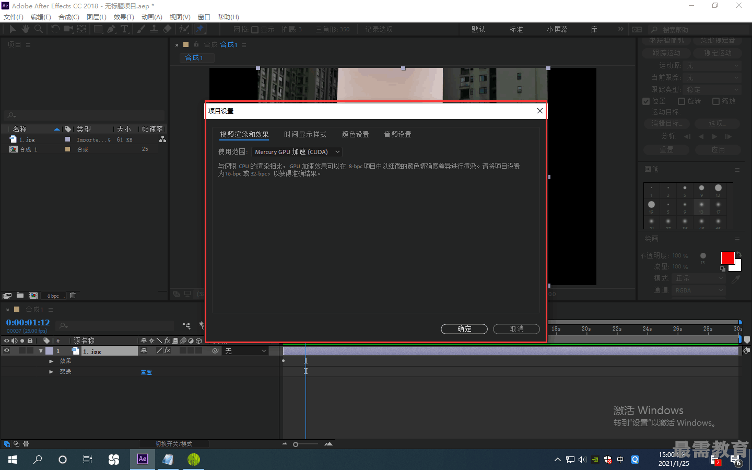
Task: Click the timeline zoom slider
Action: point(307,444)
